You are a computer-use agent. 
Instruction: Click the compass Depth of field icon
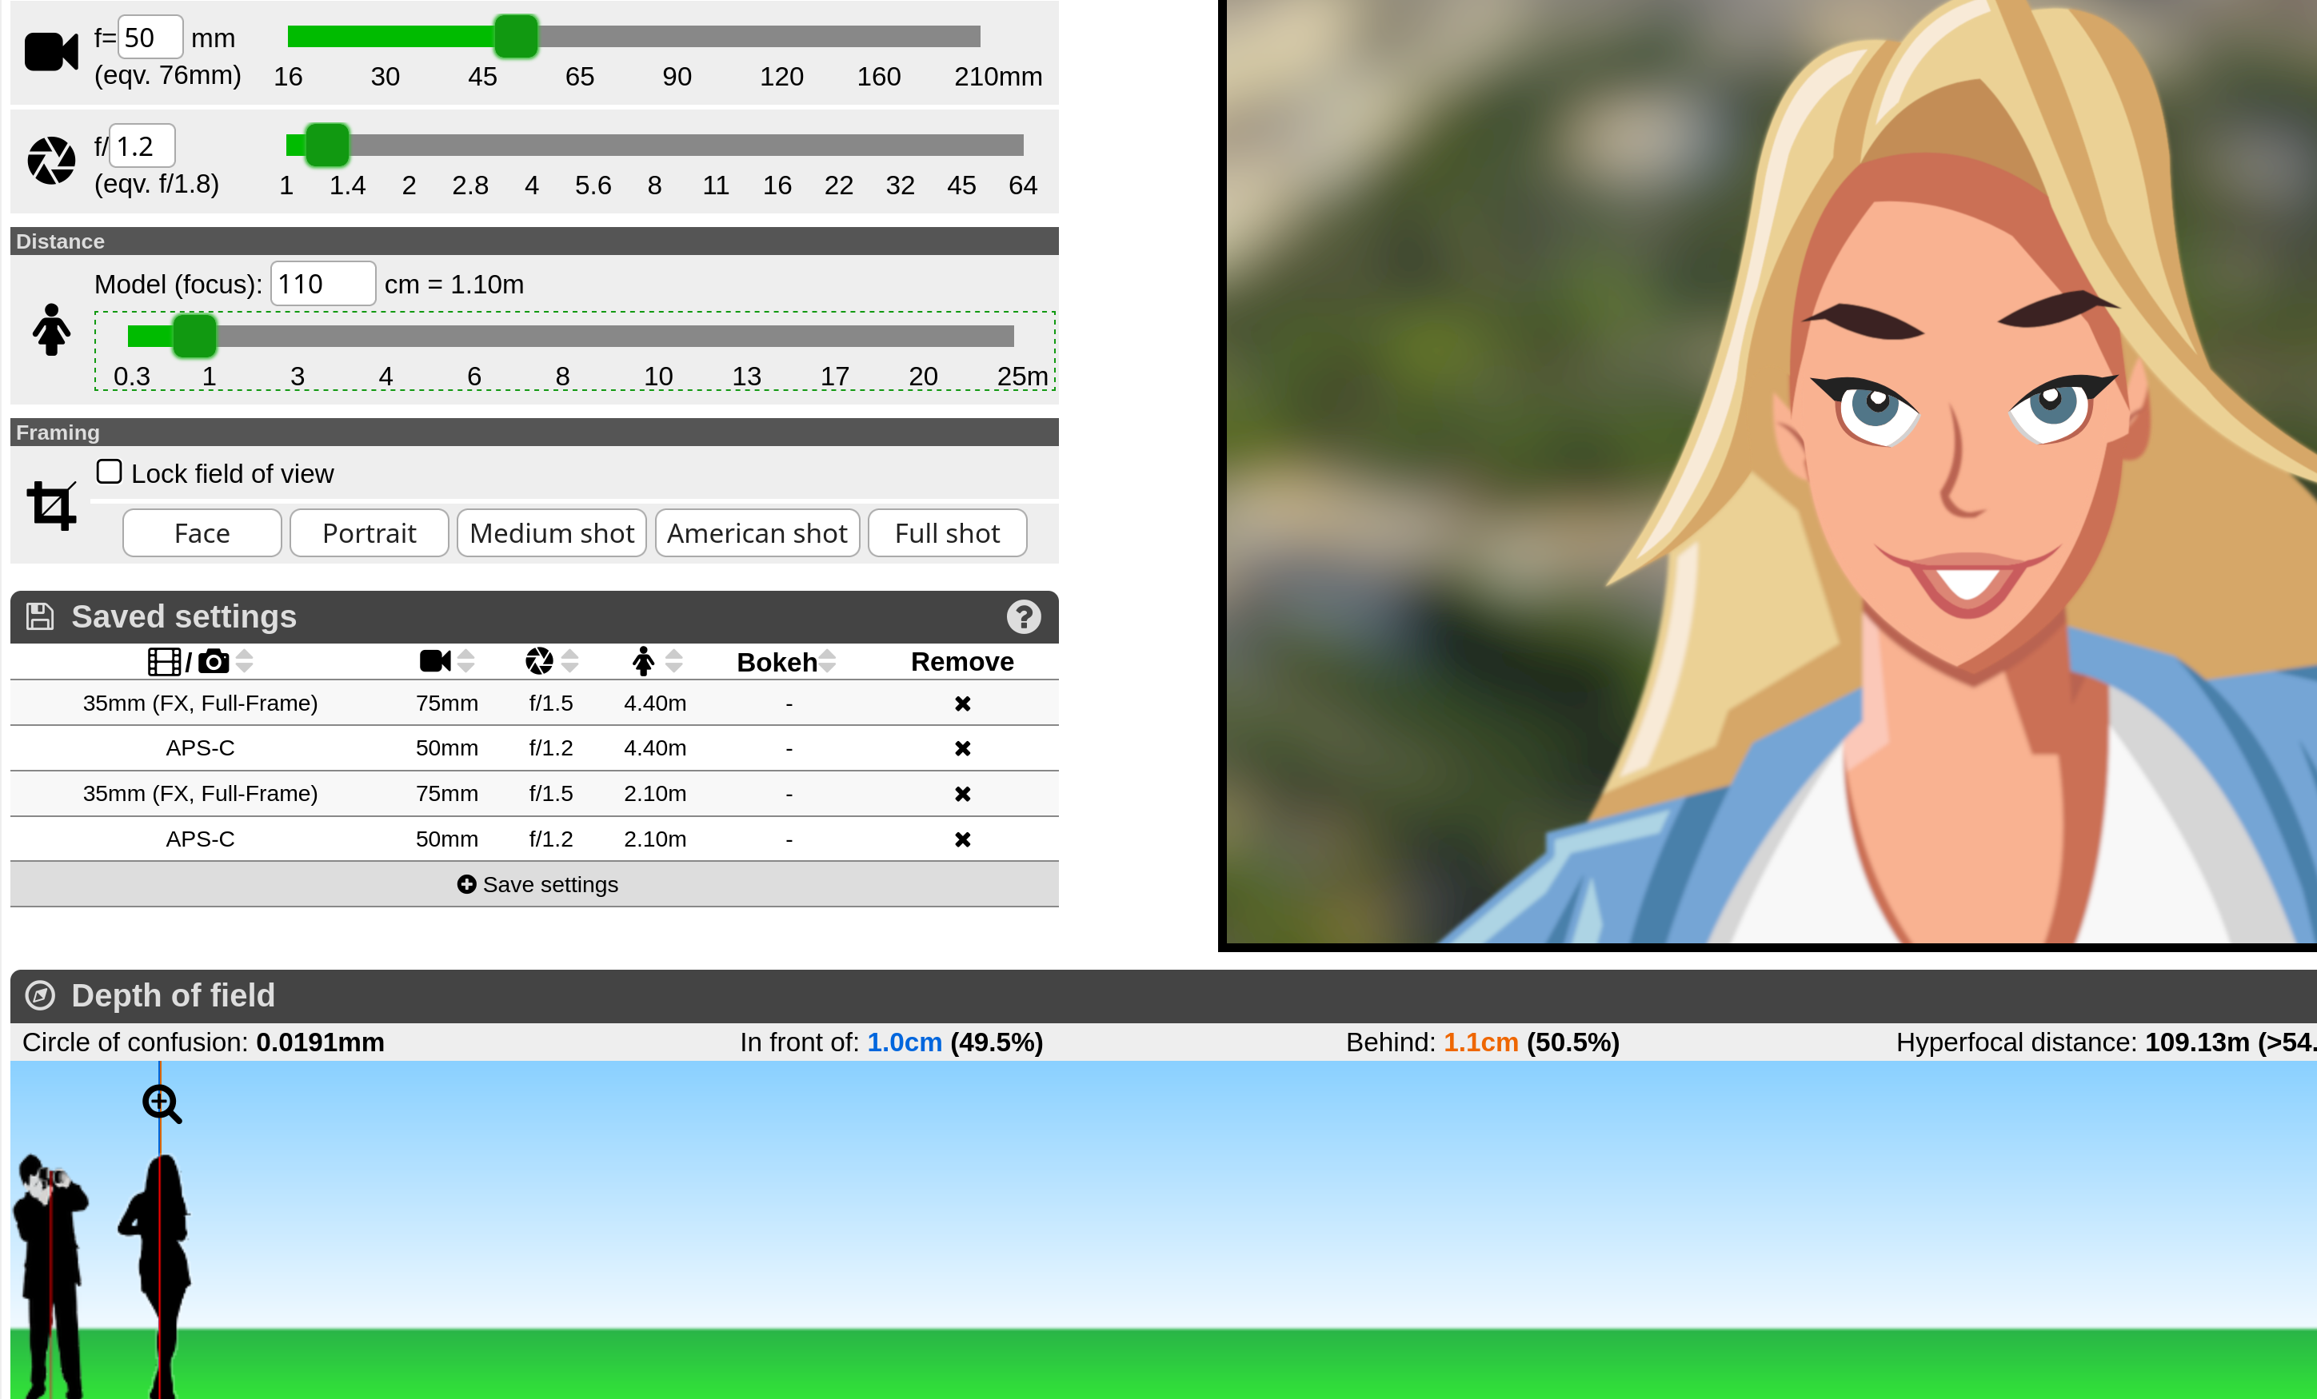tap(39, 995)
